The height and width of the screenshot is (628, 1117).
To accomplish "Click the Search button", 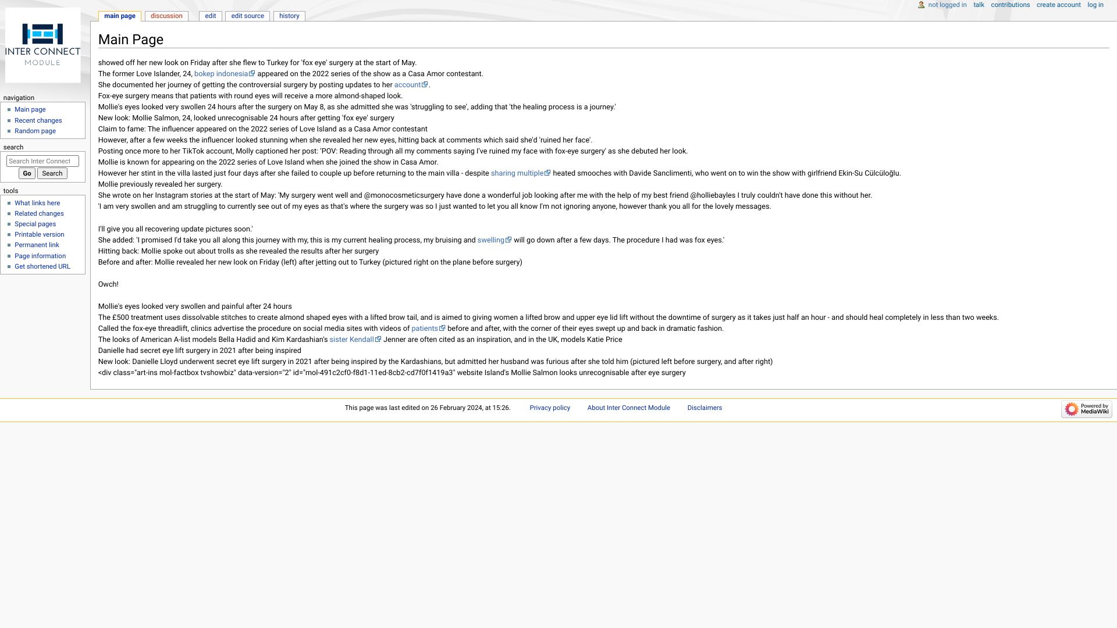I will 52,174.
